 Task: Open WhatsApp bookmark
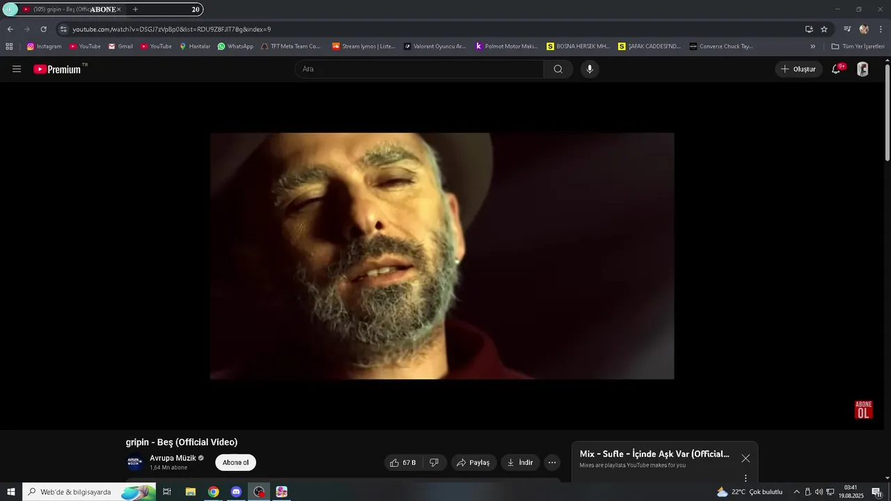235,47
